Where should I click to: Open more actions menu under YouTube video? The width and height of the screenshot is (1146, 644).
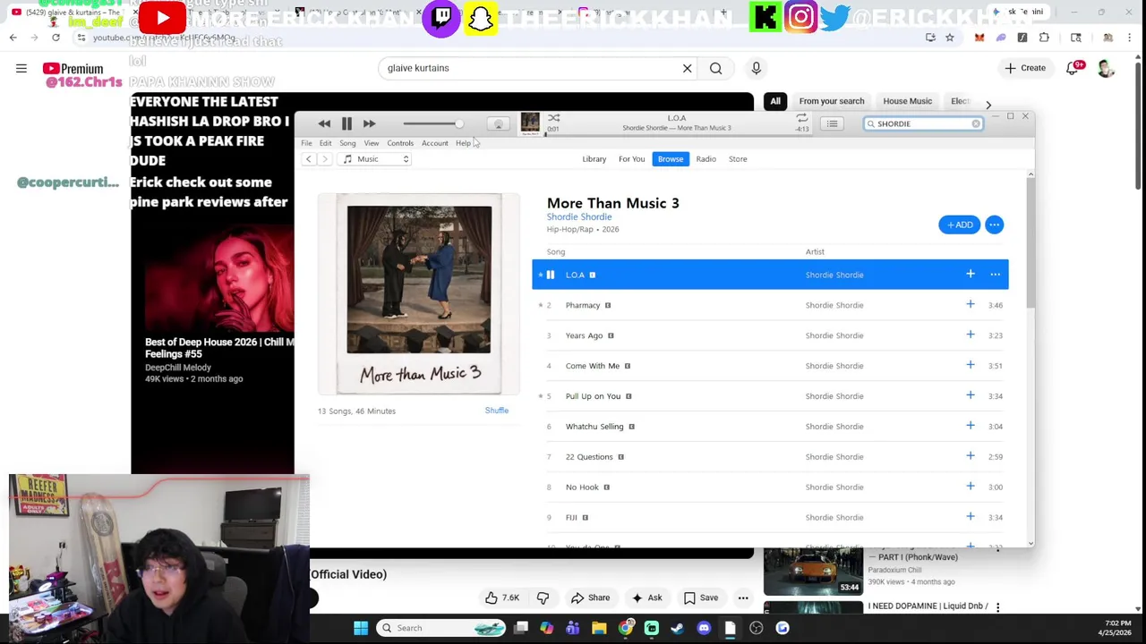tap(743, 597)
